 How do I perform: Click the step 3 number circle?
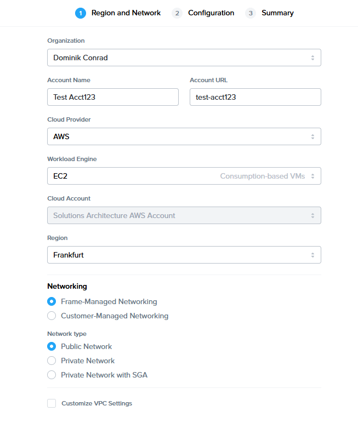click(251, 13)
